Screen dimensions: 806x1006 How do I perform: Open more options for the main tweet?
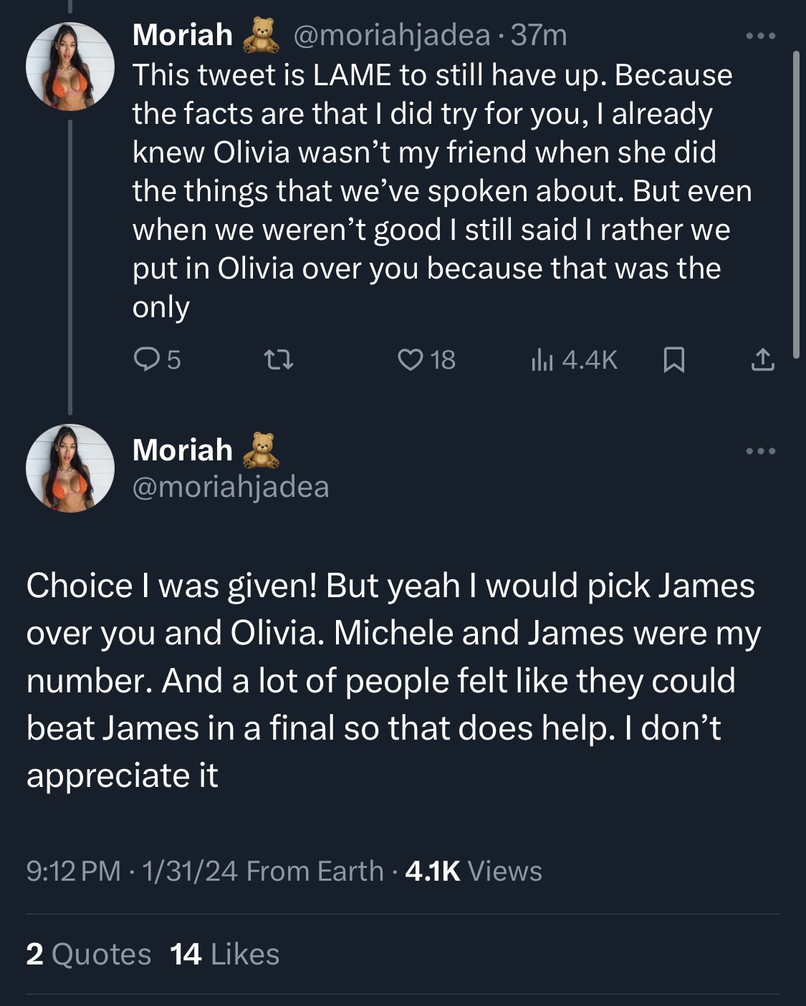[x=760, y=451]
